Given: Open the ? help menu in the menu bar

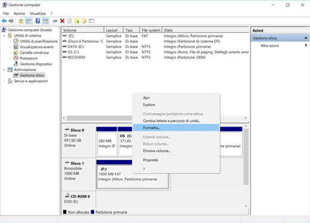Looking at the screenshot, I should [x=51, y=14].
